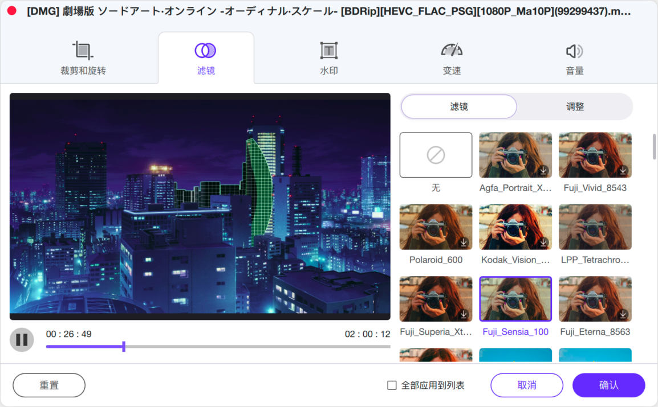Apply the Agfa_Portrait_X filter thumbnail
The width and height of the screenshot is (658, 407).
pyautogui.click(x=515, y=155)
